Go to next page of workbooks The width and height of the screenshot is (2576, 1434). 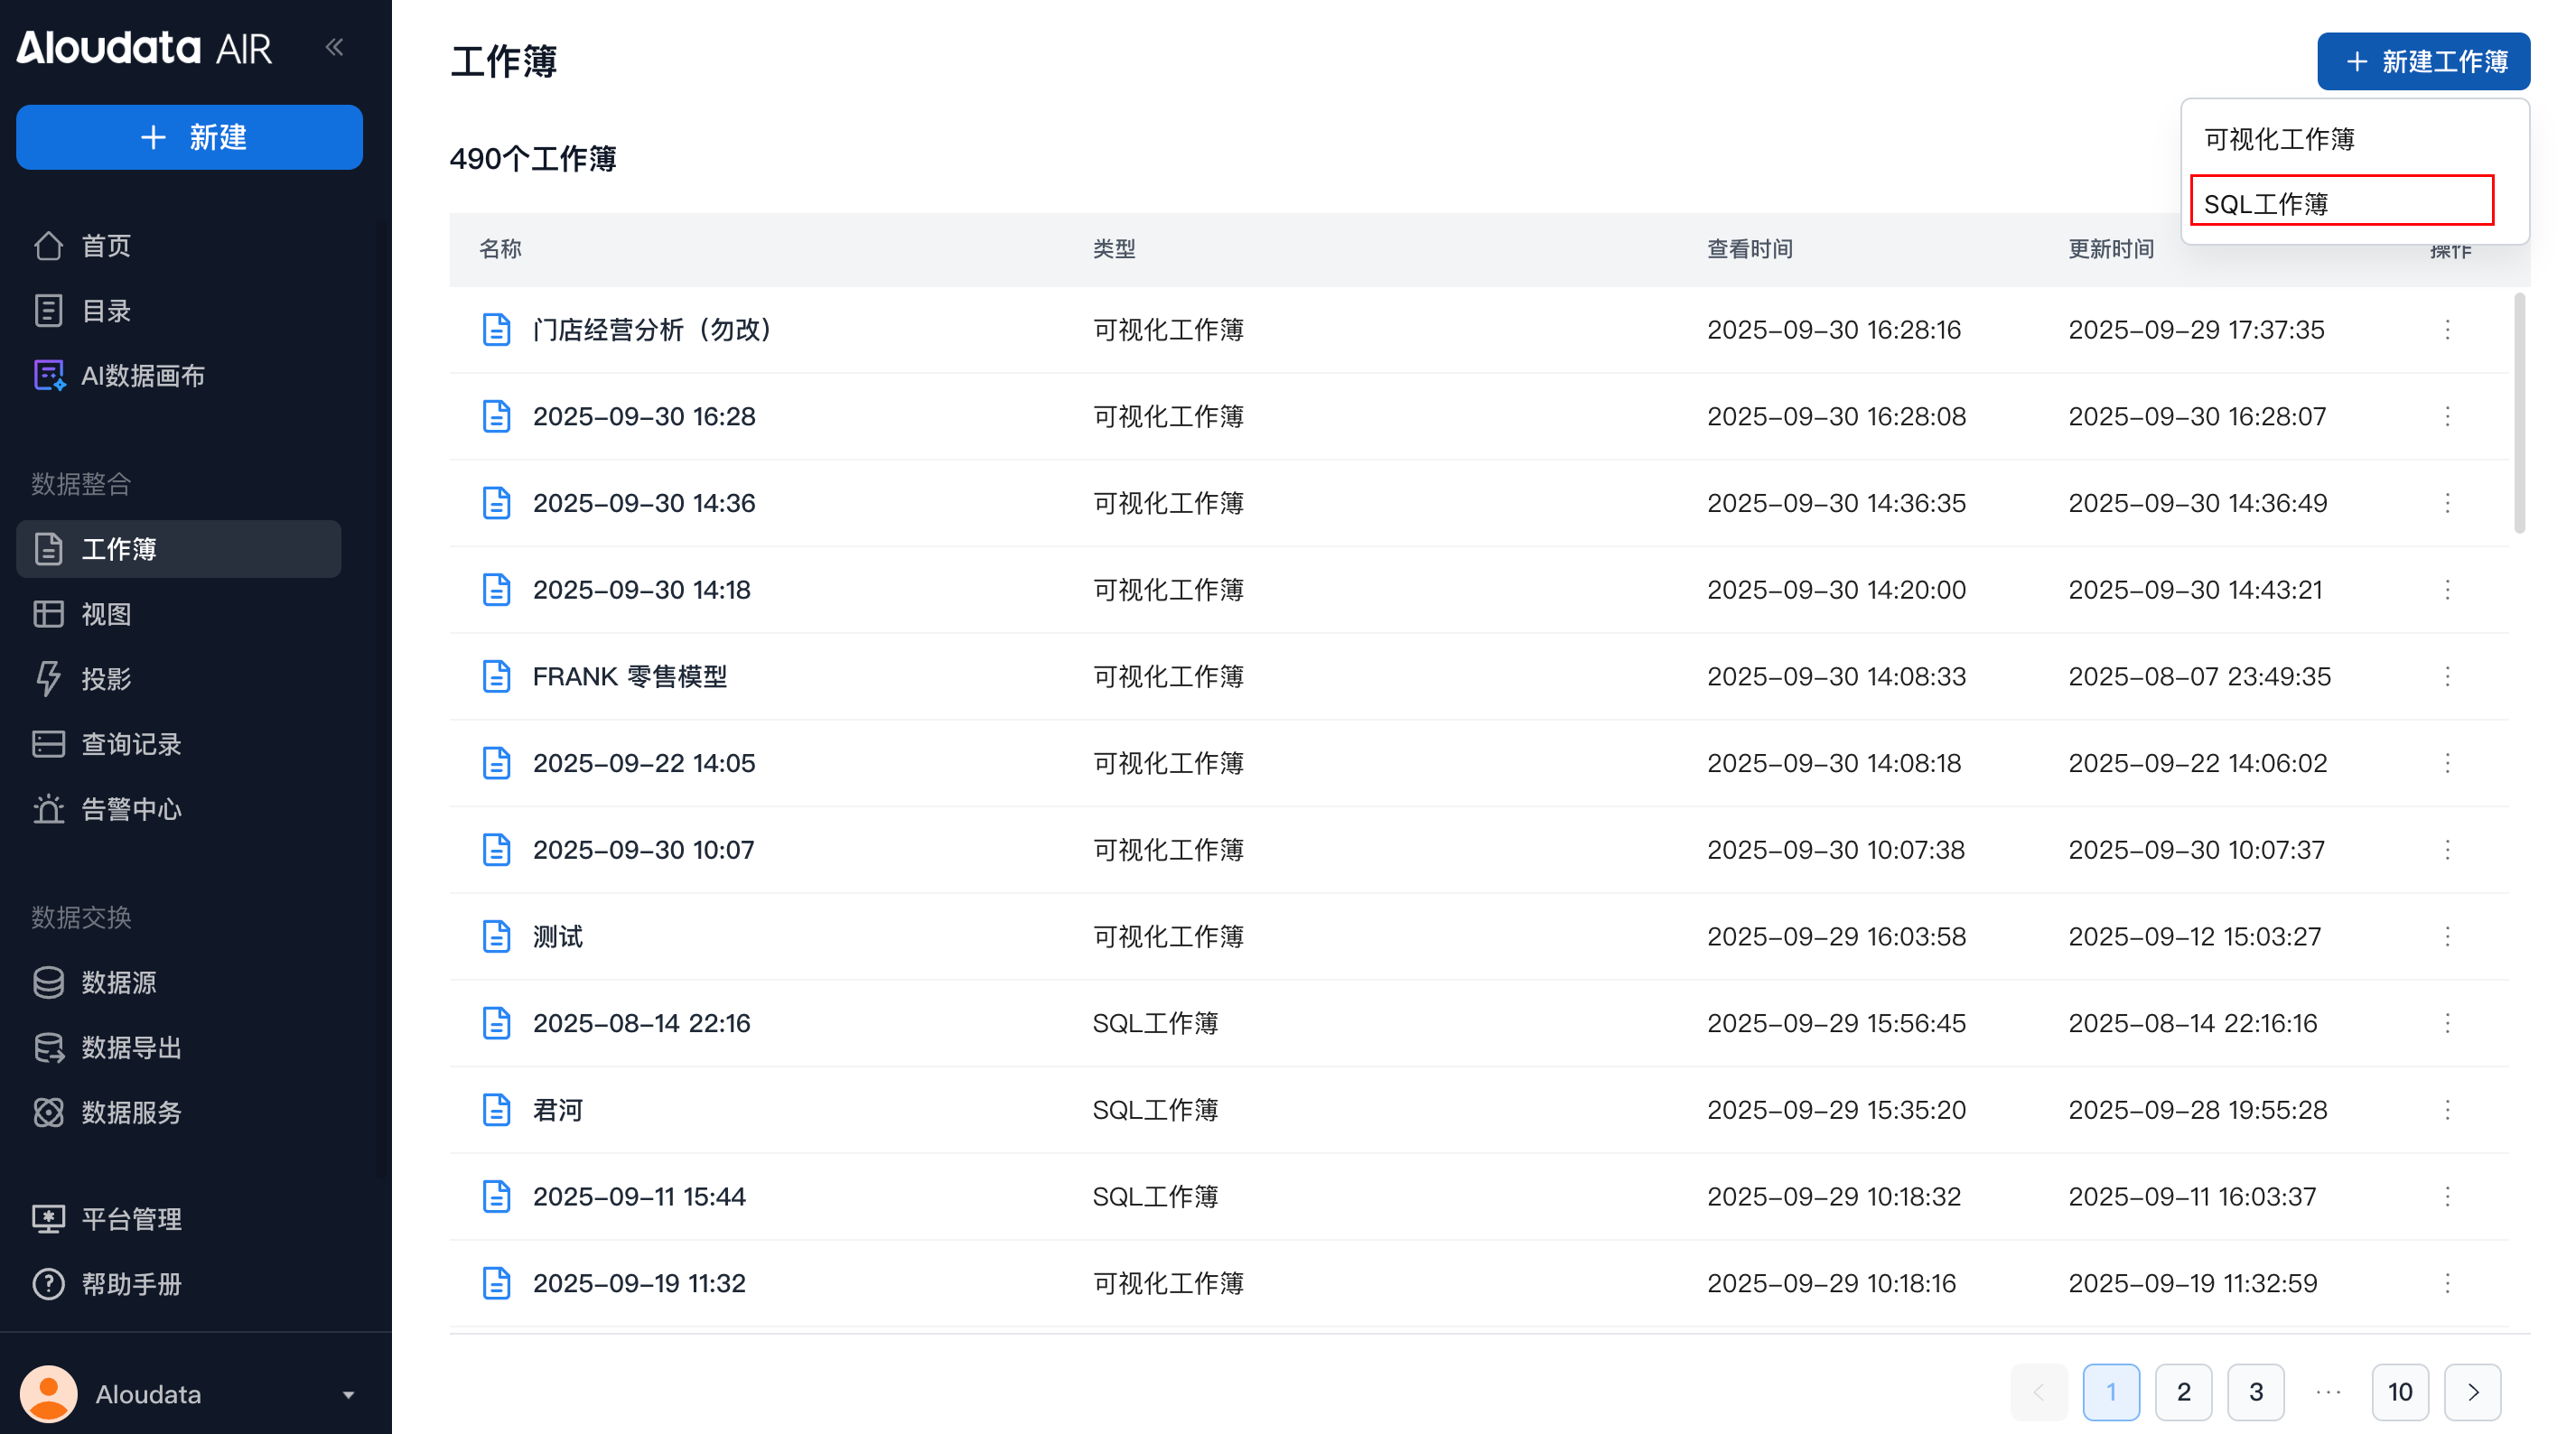2472,1392
